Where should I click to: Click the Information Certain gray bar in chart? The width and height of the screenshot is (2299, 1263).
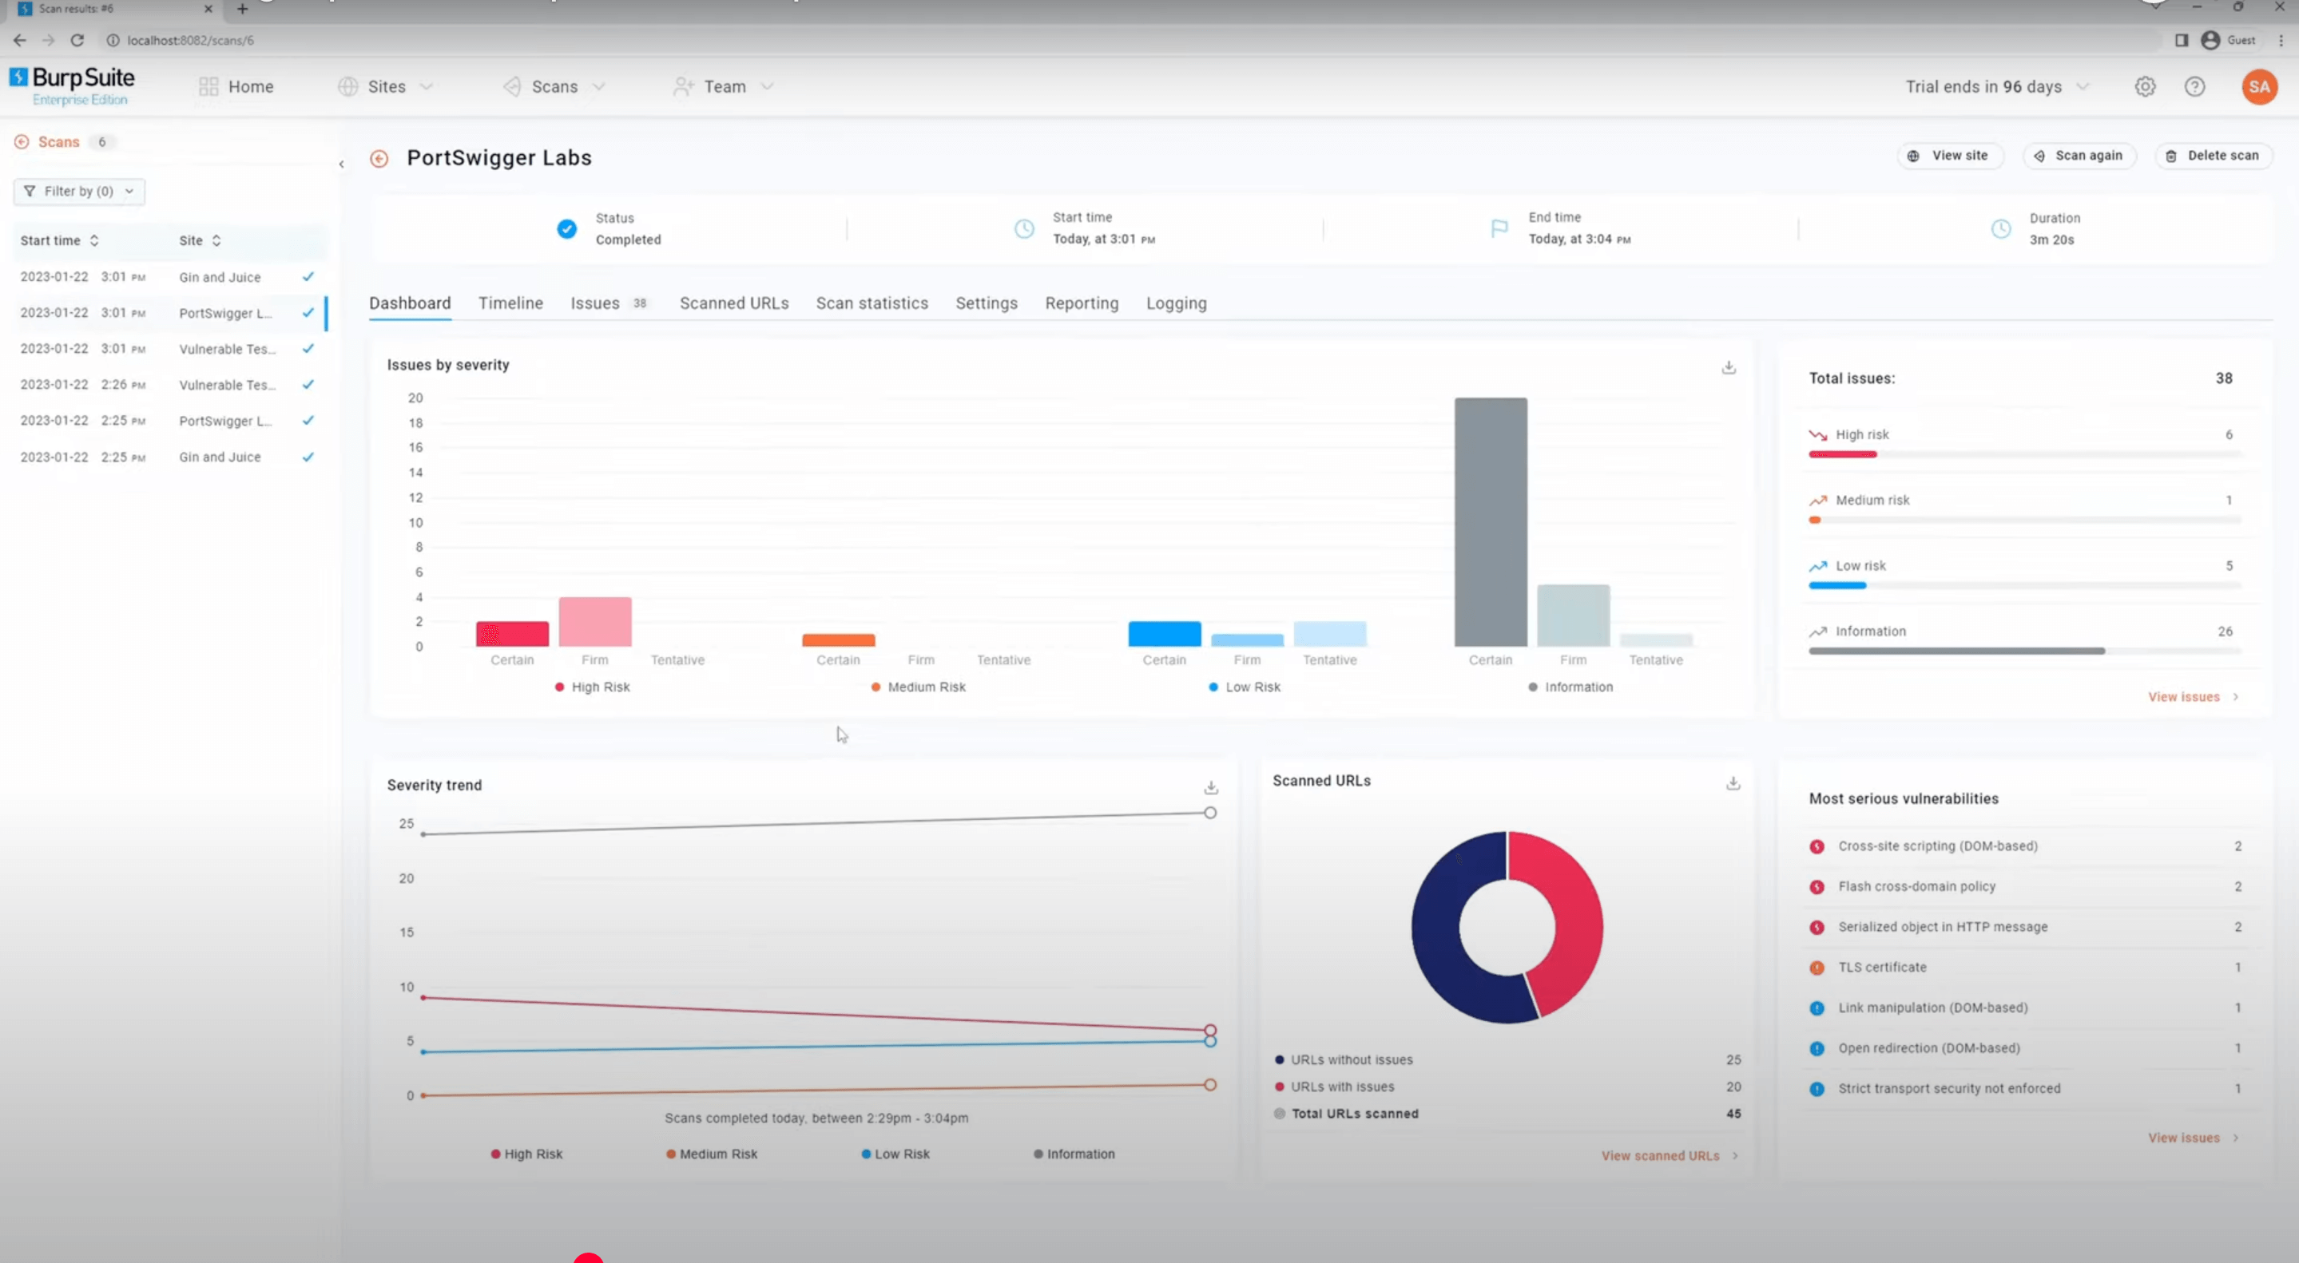coord(1491,523)
